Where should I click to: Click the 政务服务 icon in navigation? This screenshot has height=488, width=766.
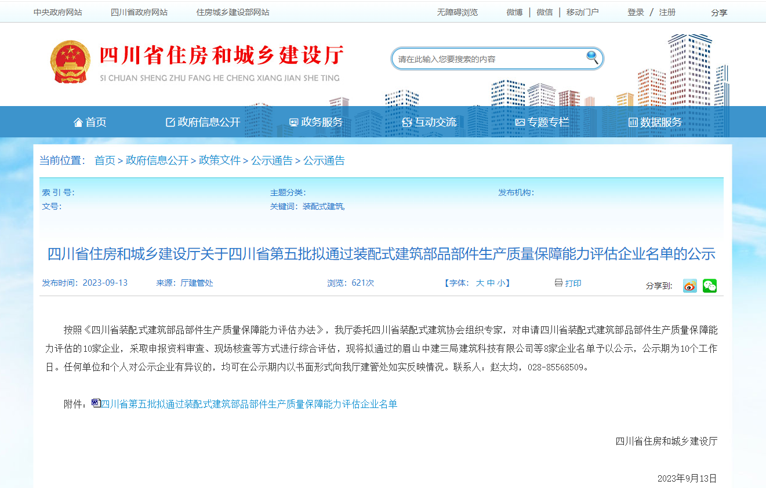click(x=293, y=122)
